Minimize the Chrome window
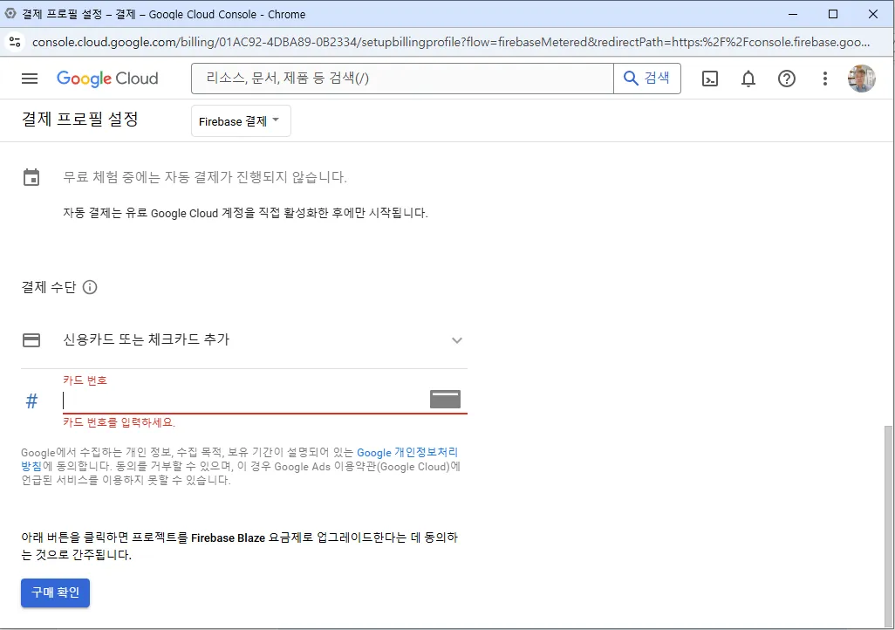This screenshot has width=895, height=630. point(793,14)
